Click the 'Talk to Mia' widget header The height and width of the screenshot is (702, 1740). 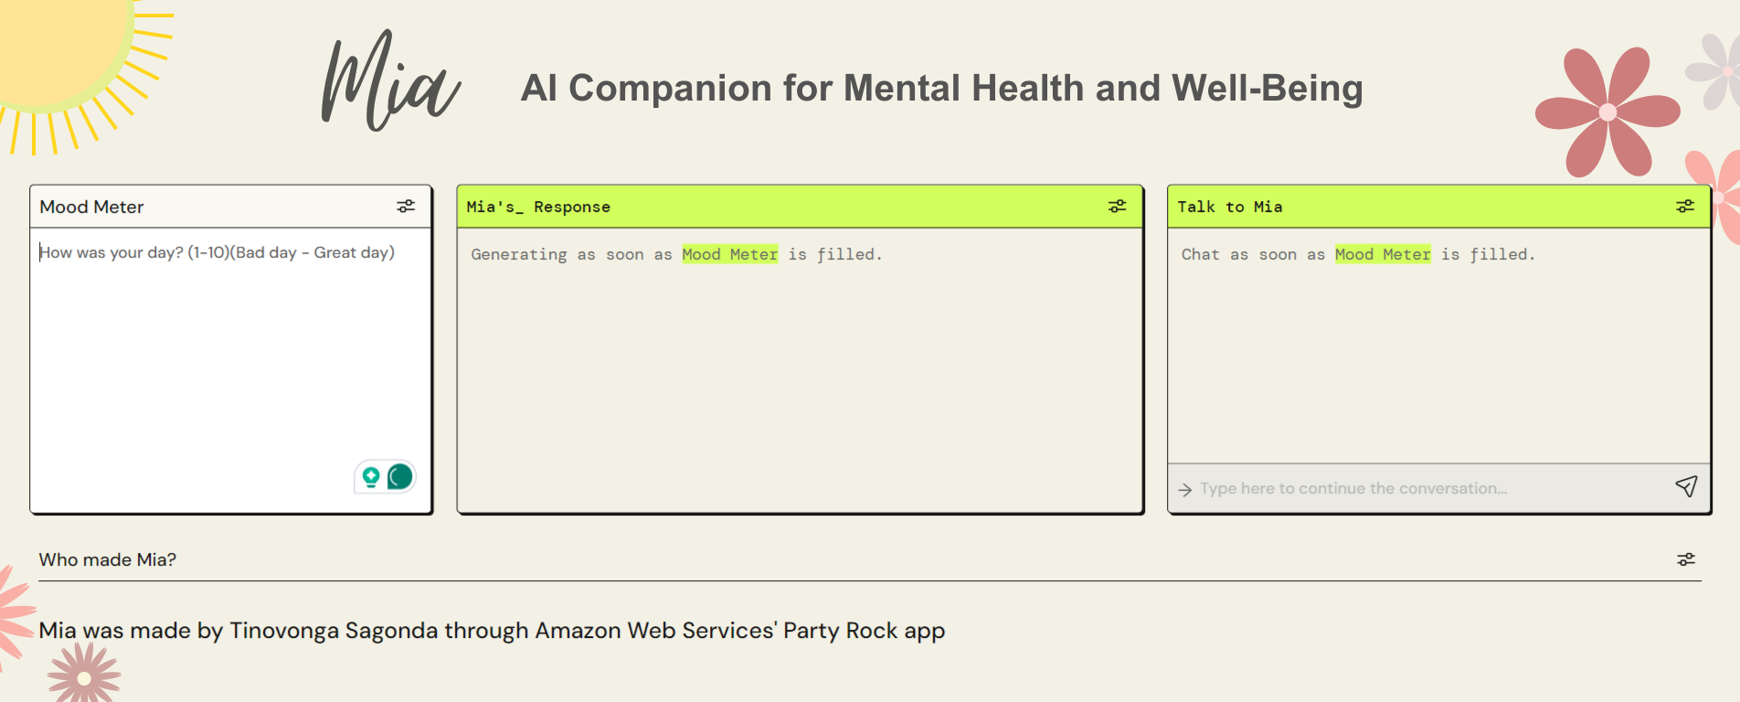coord(1229,207)
